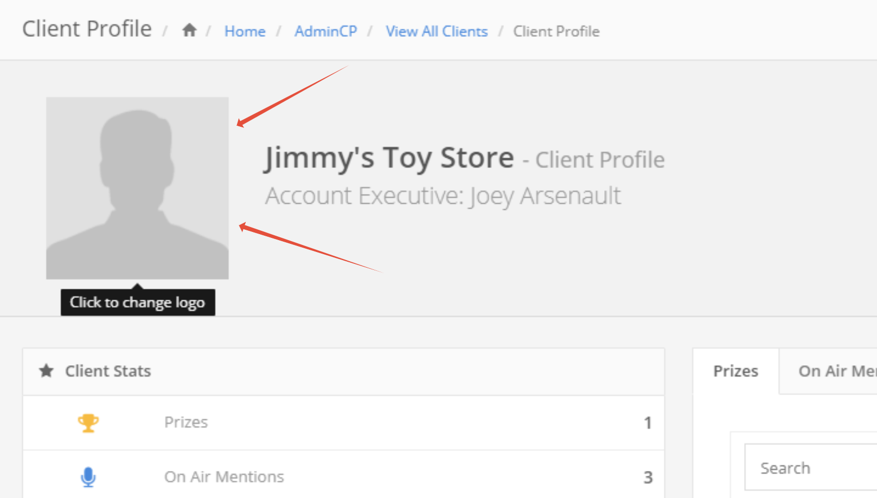Select the current Client Profile breadcrumb text
877x498 pixels.
[556, 31]
